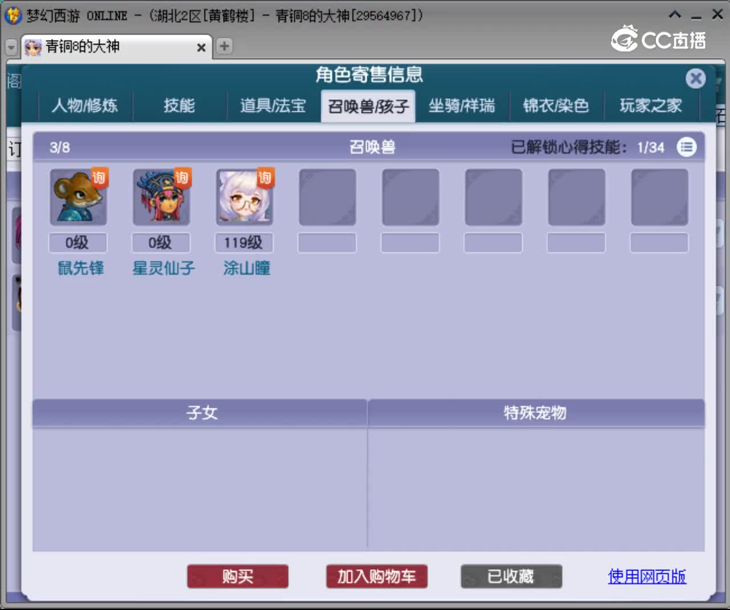
Task: Open the unlocked skills list icon
Action: pos(687,147)
